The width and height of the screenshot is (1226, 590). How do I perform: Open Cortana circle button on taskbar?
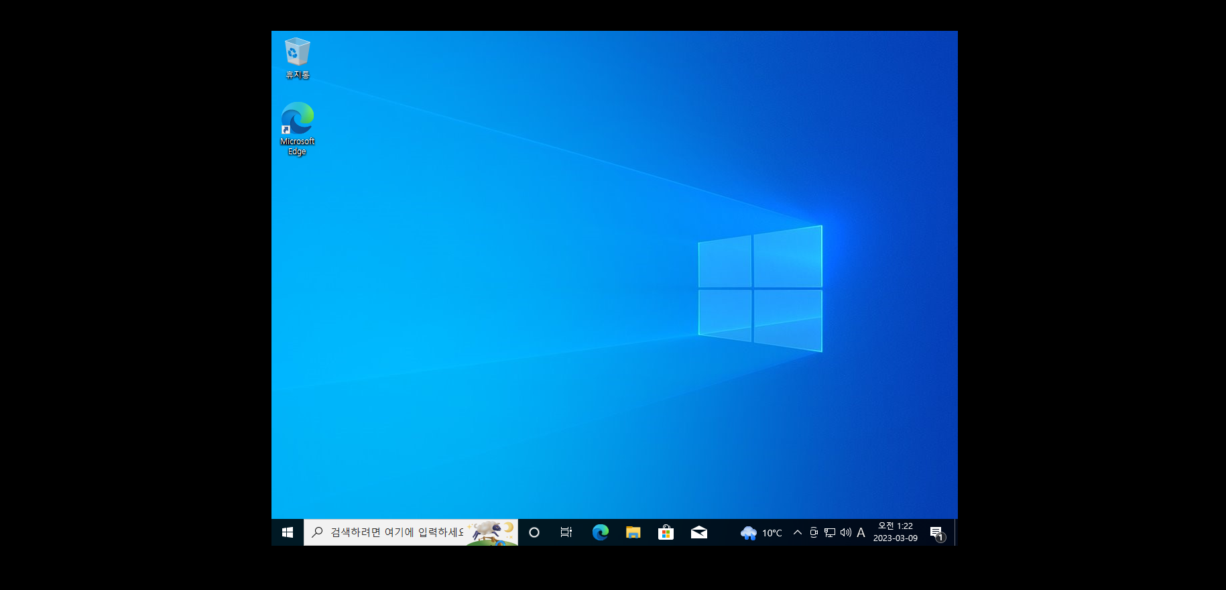(x=534, y=532)
